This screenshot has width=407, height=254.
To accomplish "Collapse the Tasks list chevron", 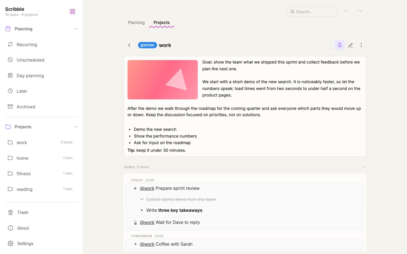I will [x=364, y=167].
